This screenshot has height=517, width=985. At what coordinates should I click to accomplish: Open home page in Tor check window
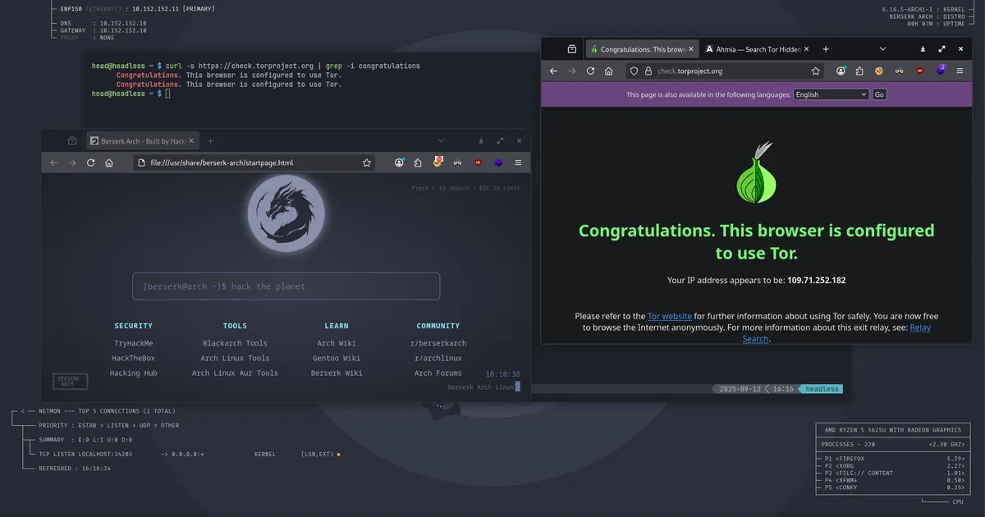608,71
